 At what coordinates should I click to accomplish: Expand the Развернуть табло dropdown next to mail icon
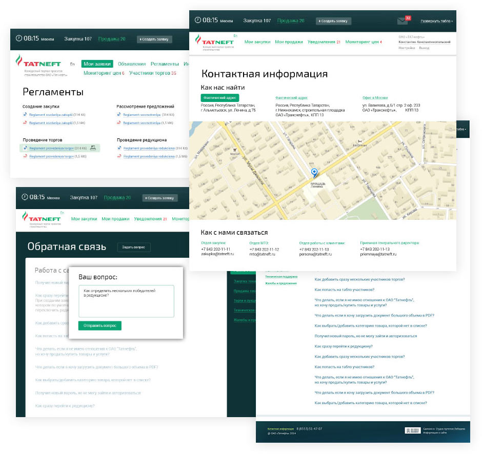pyautogui.click(x=437, y=21)
